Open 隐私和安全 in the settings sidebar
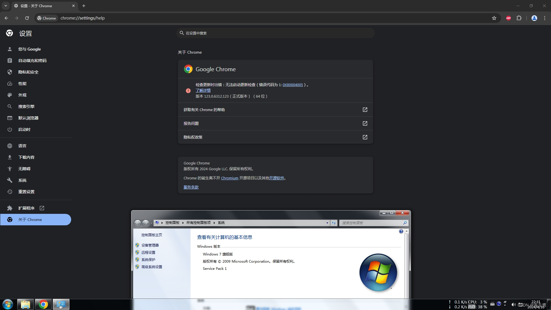Image resolution: width=551 pixels, height=310 pixels. 28,72
